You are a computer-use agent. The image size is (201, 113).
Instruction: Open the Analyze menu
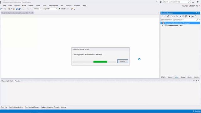tap(68, 6)
